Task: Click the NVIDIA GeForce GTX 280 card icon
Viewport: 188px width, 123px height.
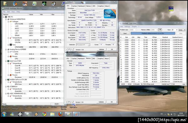Action: pyautogui.click(x=8, y=80)
